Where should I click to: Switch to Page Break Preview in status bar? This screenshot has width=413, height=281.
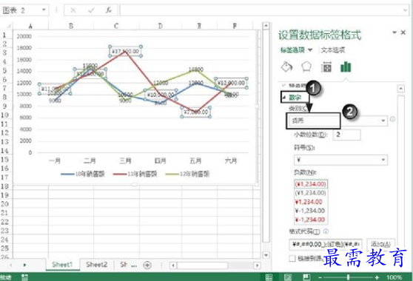(x=306, y=277)
